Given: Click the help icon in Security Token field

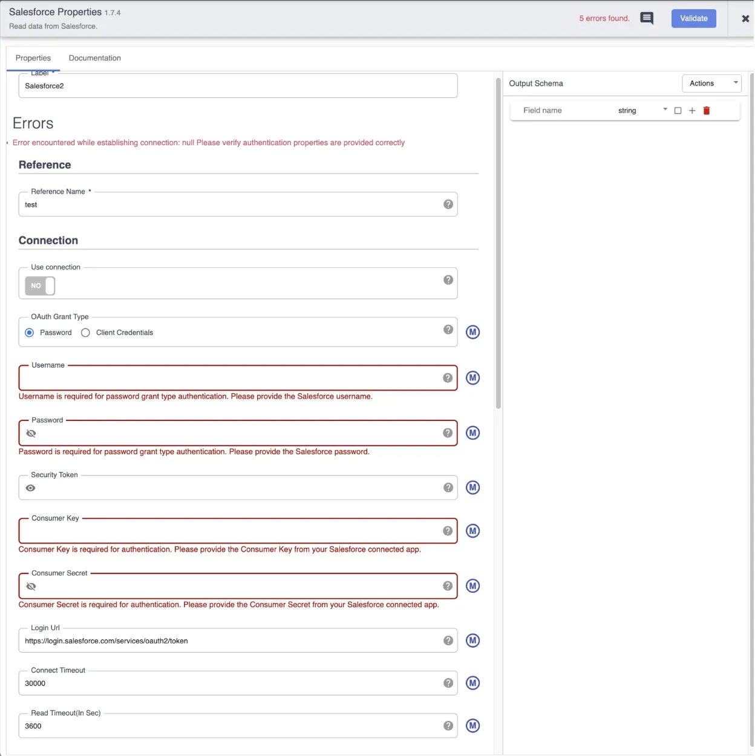Looking at the screenshot, I should [448, 487].
